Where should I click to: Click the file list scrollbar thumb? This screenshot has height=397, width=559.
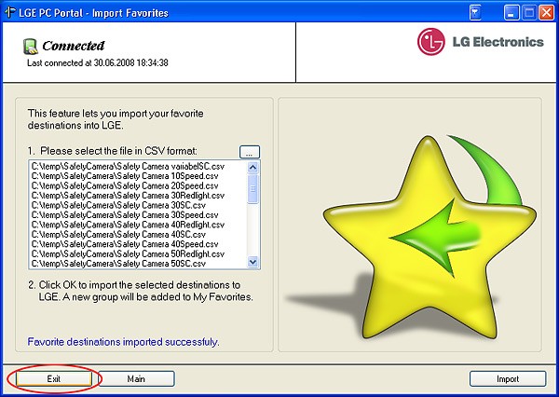pyautogui.click(x=252, y=188)
